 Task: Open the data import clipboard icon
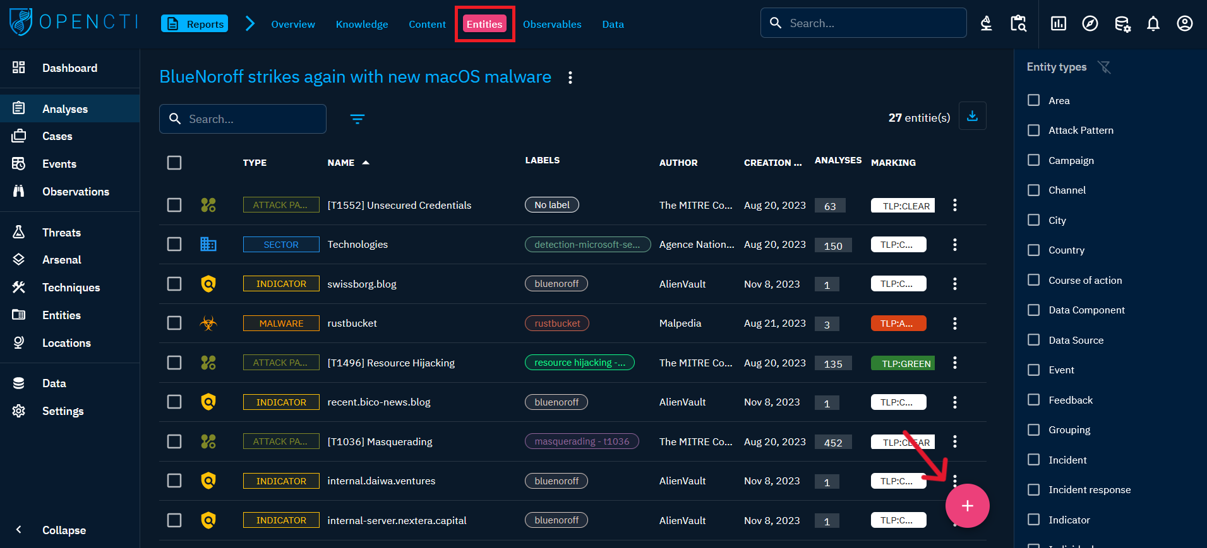[1018, 24]
